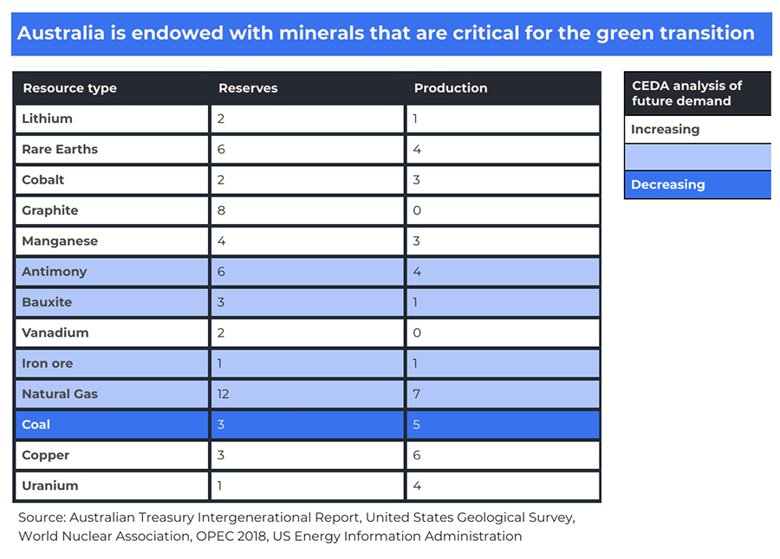Screen dimensions: 780x559
Task: Click Copper production value 6
Action: 418,455
